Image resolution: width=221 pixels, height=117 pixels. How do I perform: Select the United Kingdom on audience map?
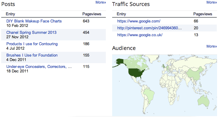pos(164,66)
